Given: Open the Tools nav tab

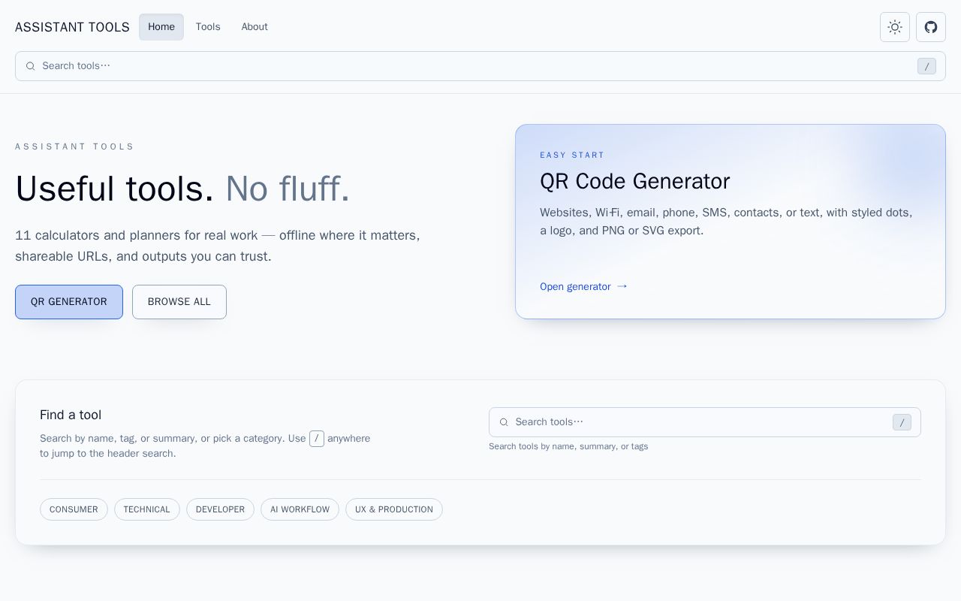Looking at the screenshot, I should 208,27.
